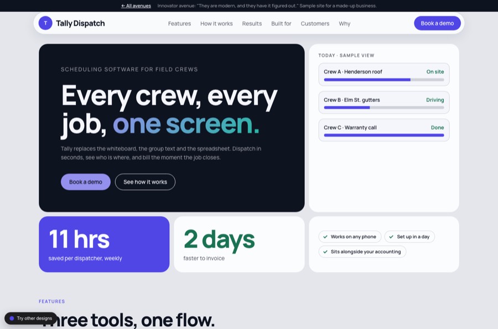Viewport: 498px width, 329px height.
Task: Open the Features nav link
Action: (x=179, y=23)
